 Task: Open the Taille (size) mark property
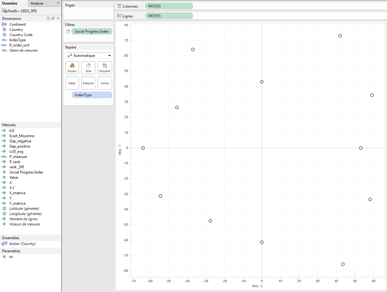[x=88, y=68]
